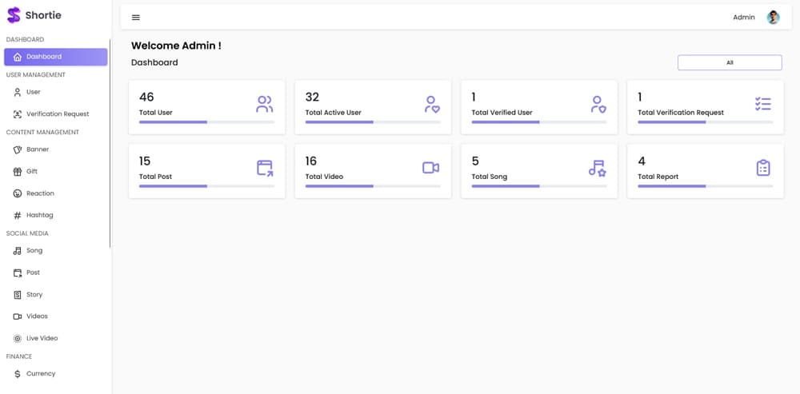The height and width of the screenshot is (394, 800).
Task: Click the sidebar vertical scrollbar
Action: (110, 144)
